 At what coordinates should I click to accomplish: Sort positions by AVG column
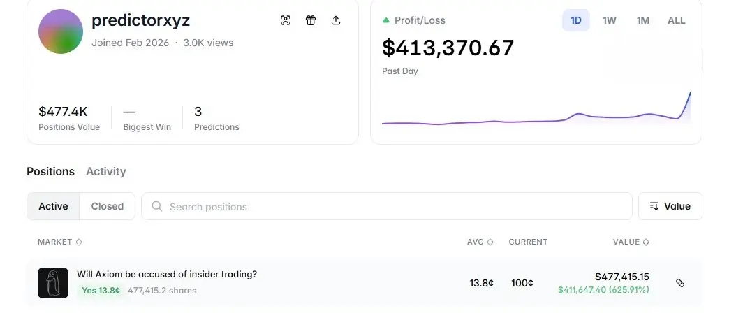coord(480,242)
